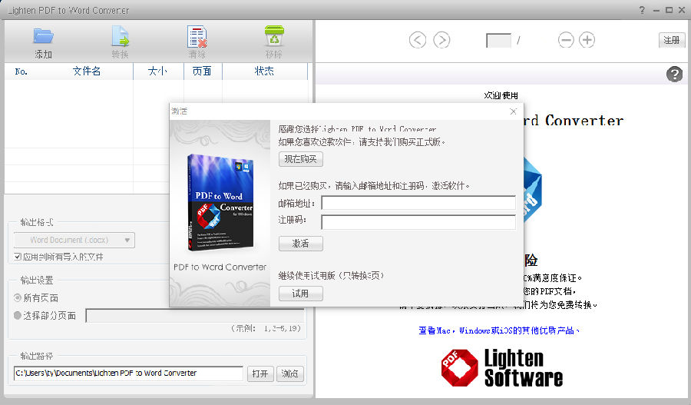691x405 pixels.
Task: Click the Clear list toolbar icon
Action: tap(197, 37)
